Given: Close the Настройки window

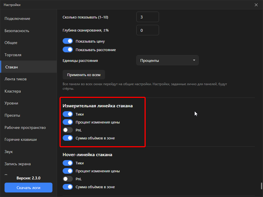Looking at the screenshot, I should tap(256, 5).
